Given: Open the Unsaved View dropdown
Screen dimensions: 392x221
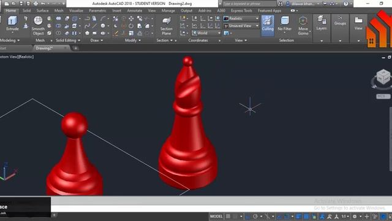Looking at the screenshot, I should 241,26.
